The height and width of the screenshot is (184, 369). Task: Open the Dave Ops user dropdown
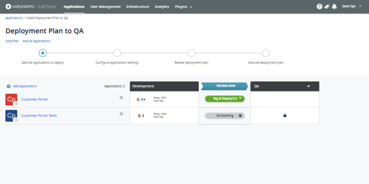(352, 7)
